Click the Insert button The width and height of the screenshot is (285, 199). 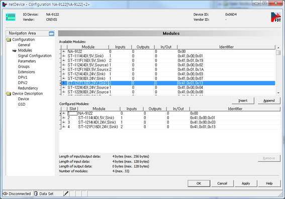click(x=243, y=101)
